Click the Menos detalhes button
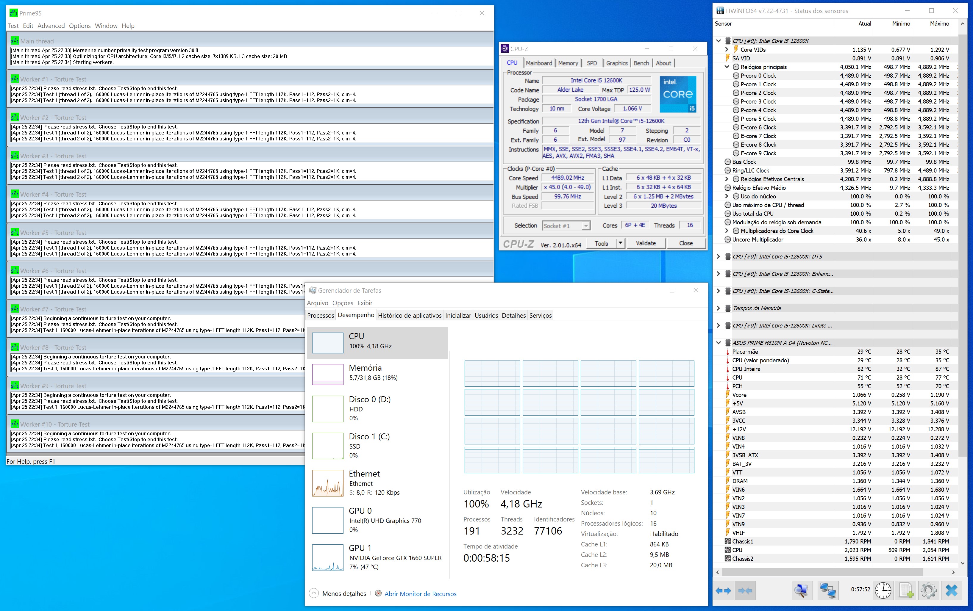Viewport: 973px width, 611px height. coord(338,593)
